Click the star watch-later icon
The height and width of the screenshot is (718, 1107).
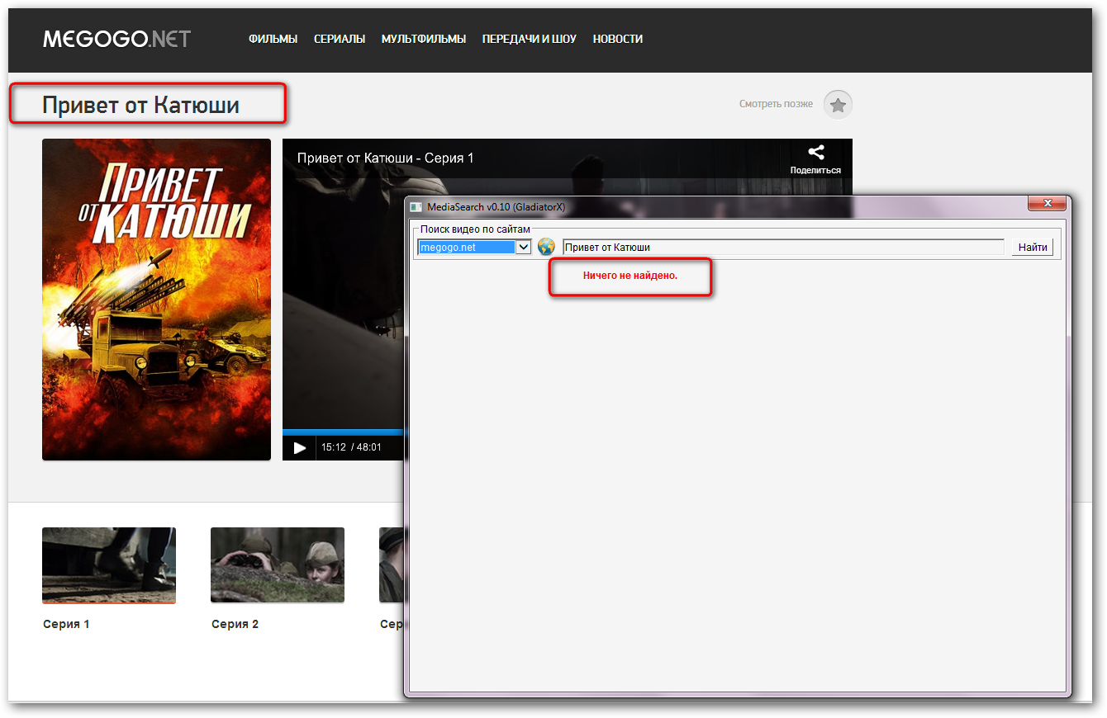[838, 105]
